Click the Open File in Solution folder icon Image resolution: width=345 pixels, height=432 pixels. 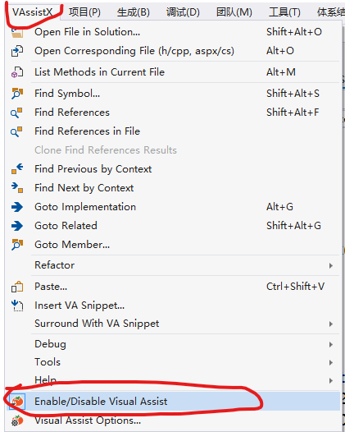click(17, 33)
